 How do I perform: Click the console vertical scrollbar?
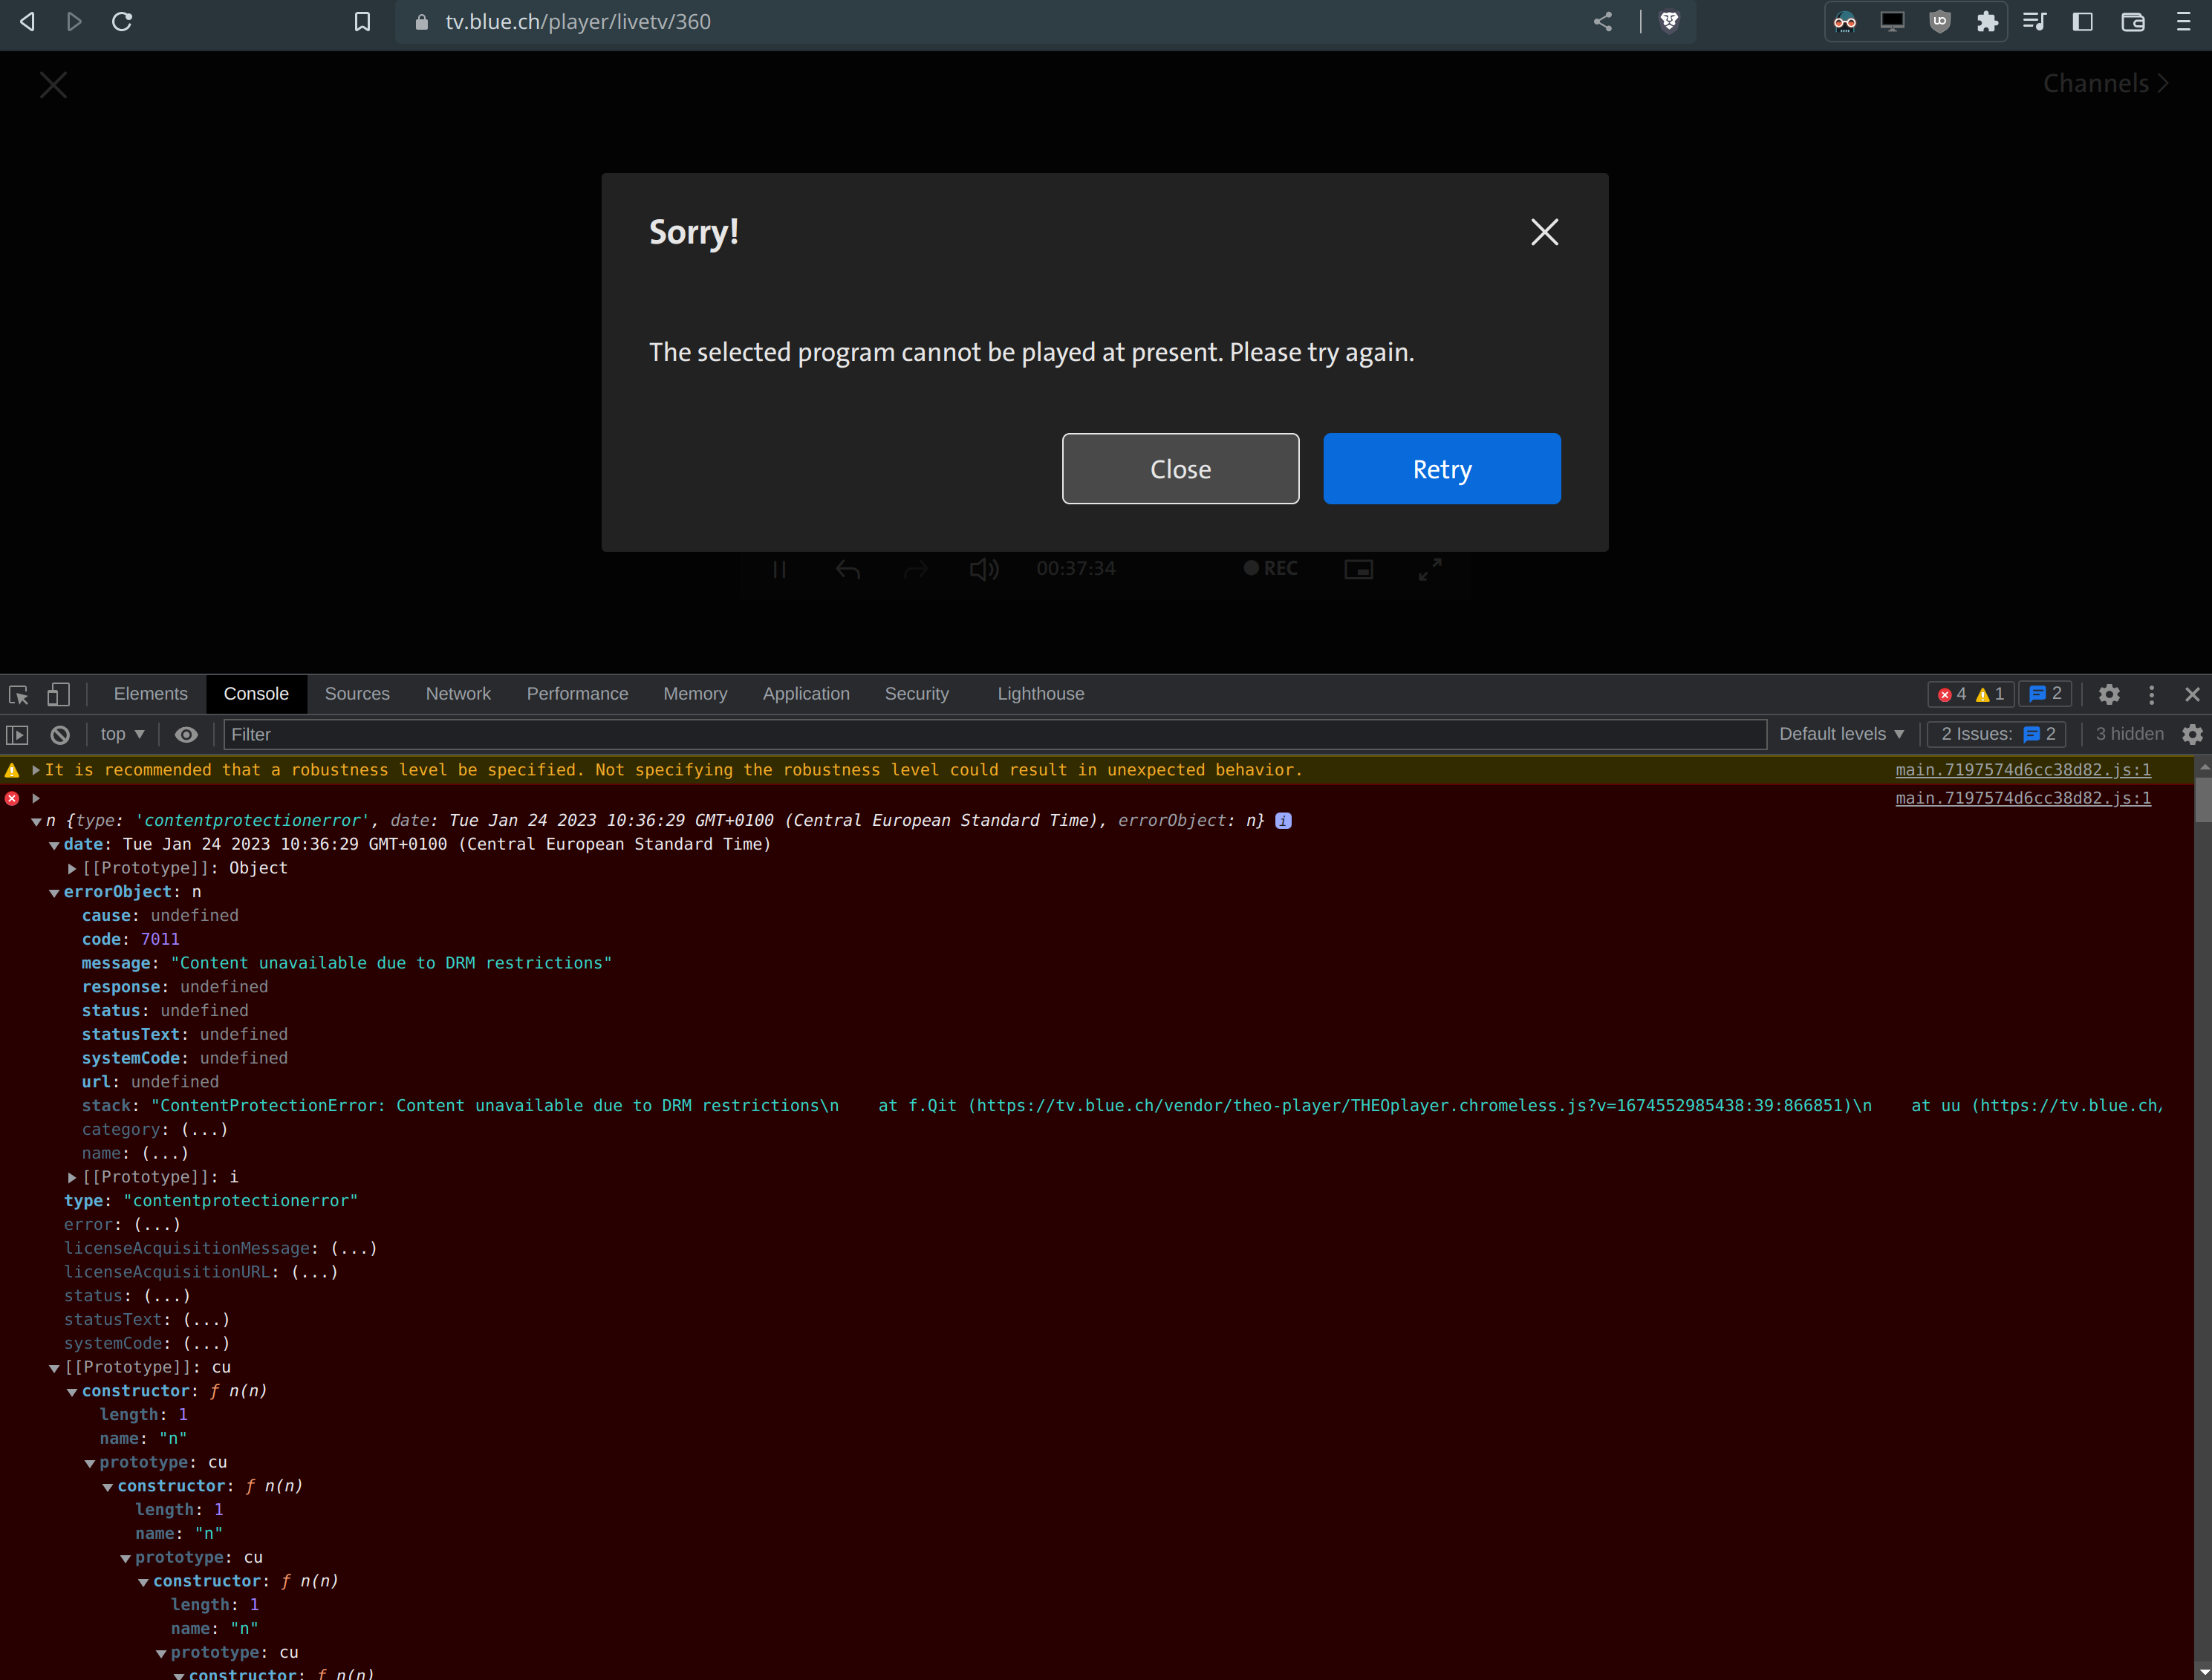pos(2202,801)
